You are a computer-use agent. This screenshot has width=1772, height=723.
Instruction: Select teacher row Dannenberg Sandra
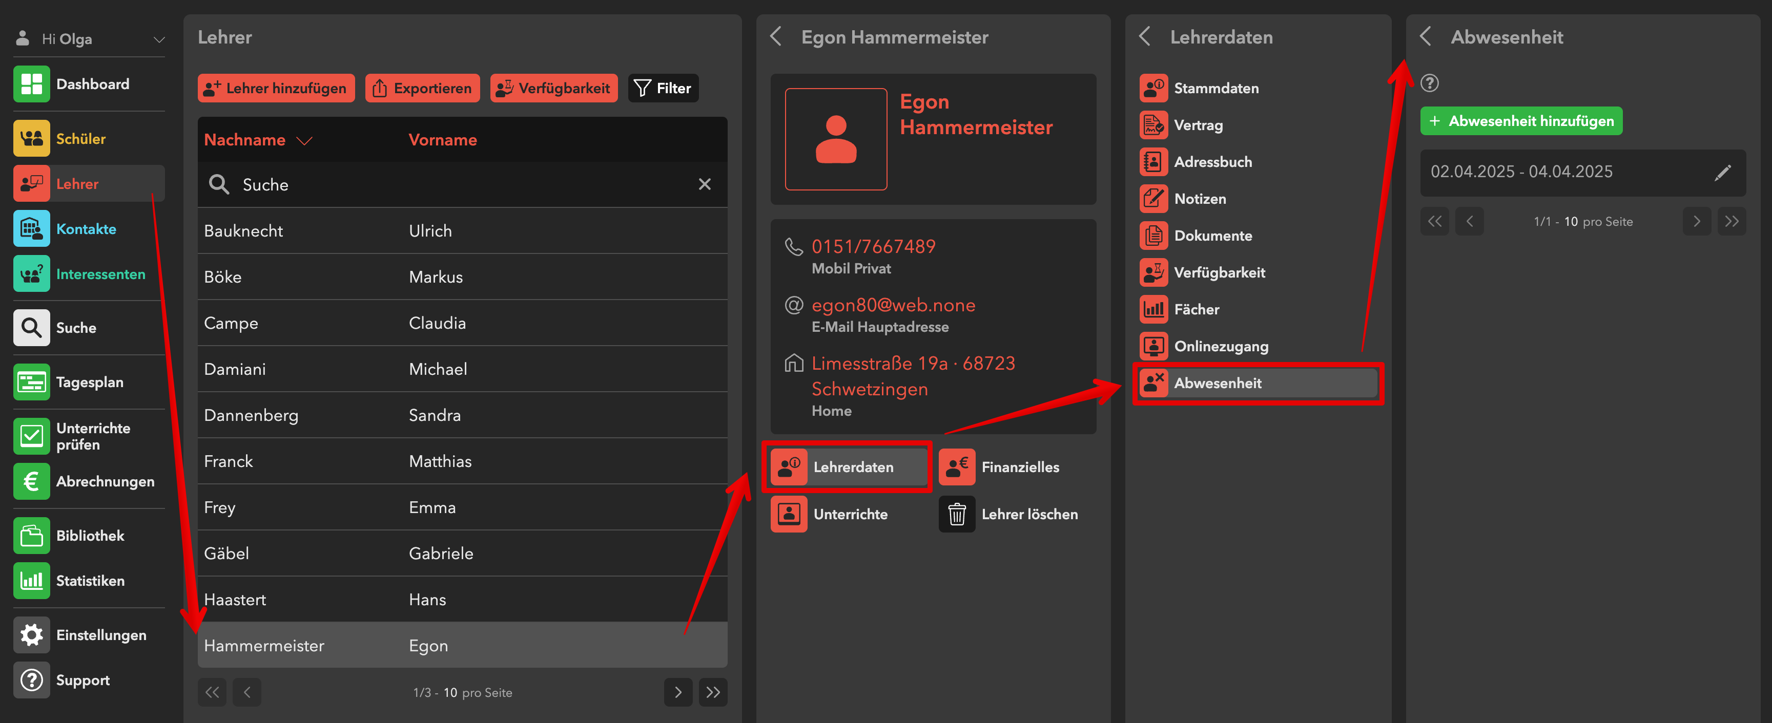coord(462,415)
